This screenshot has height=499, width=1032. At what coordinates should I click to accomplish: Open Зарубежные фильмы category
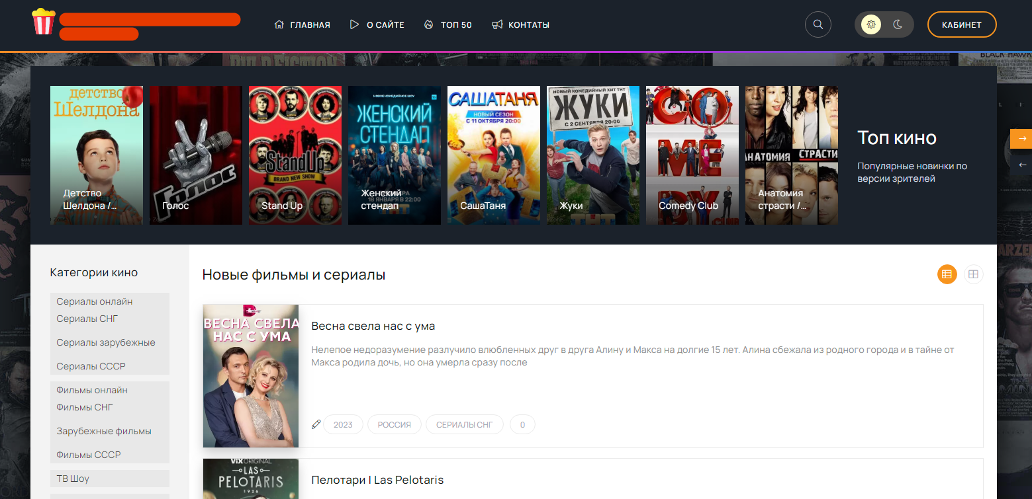tap(104, 431)
